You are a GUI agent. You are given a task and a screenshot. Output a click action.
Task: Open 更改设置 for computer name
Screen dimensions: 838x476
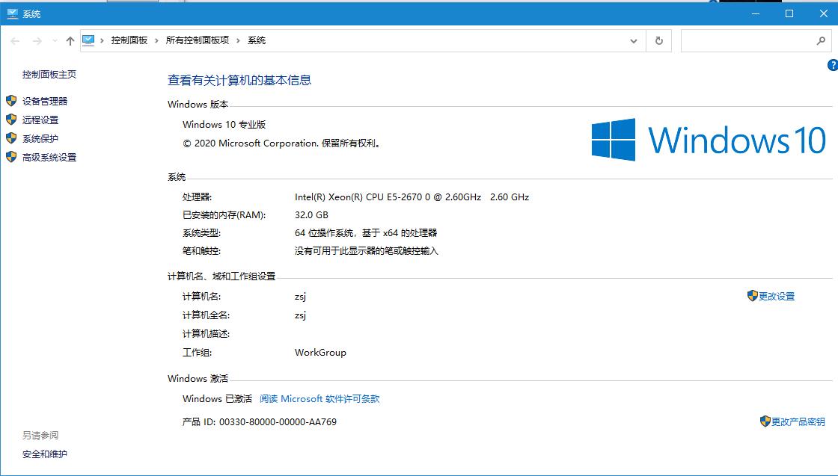[776, 295]
